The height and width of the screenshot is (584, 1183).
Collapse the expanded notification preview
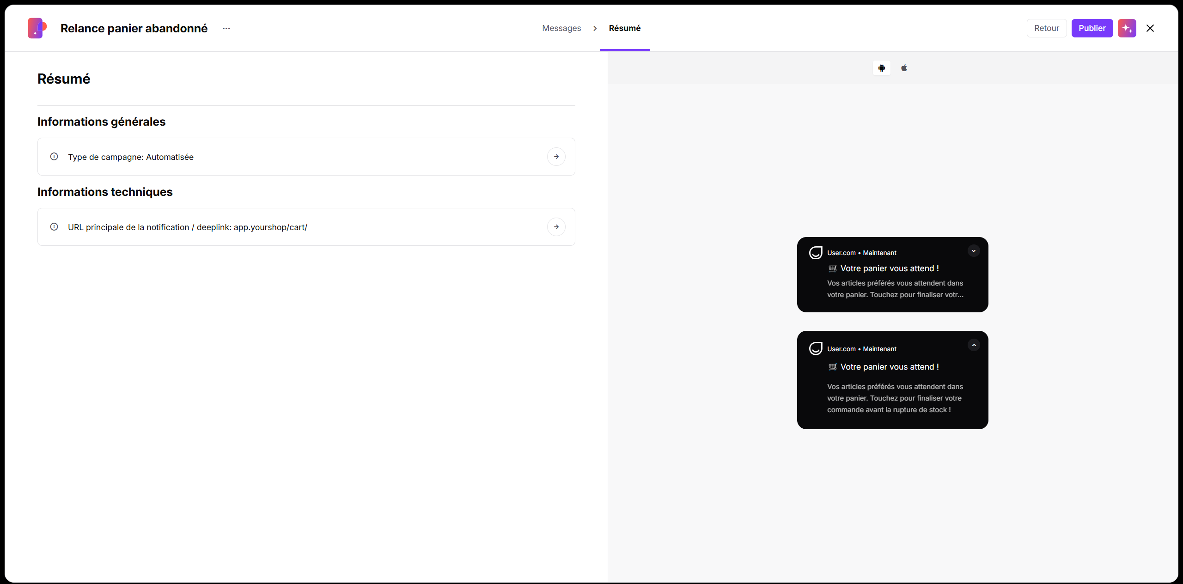pyautogui.click(x=974, y=345)
